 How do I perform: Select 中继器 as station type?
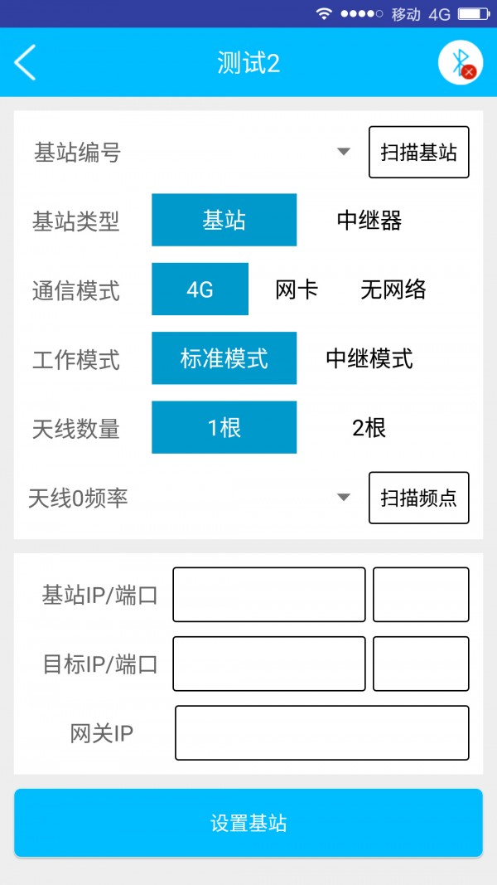tap(369, 220)
